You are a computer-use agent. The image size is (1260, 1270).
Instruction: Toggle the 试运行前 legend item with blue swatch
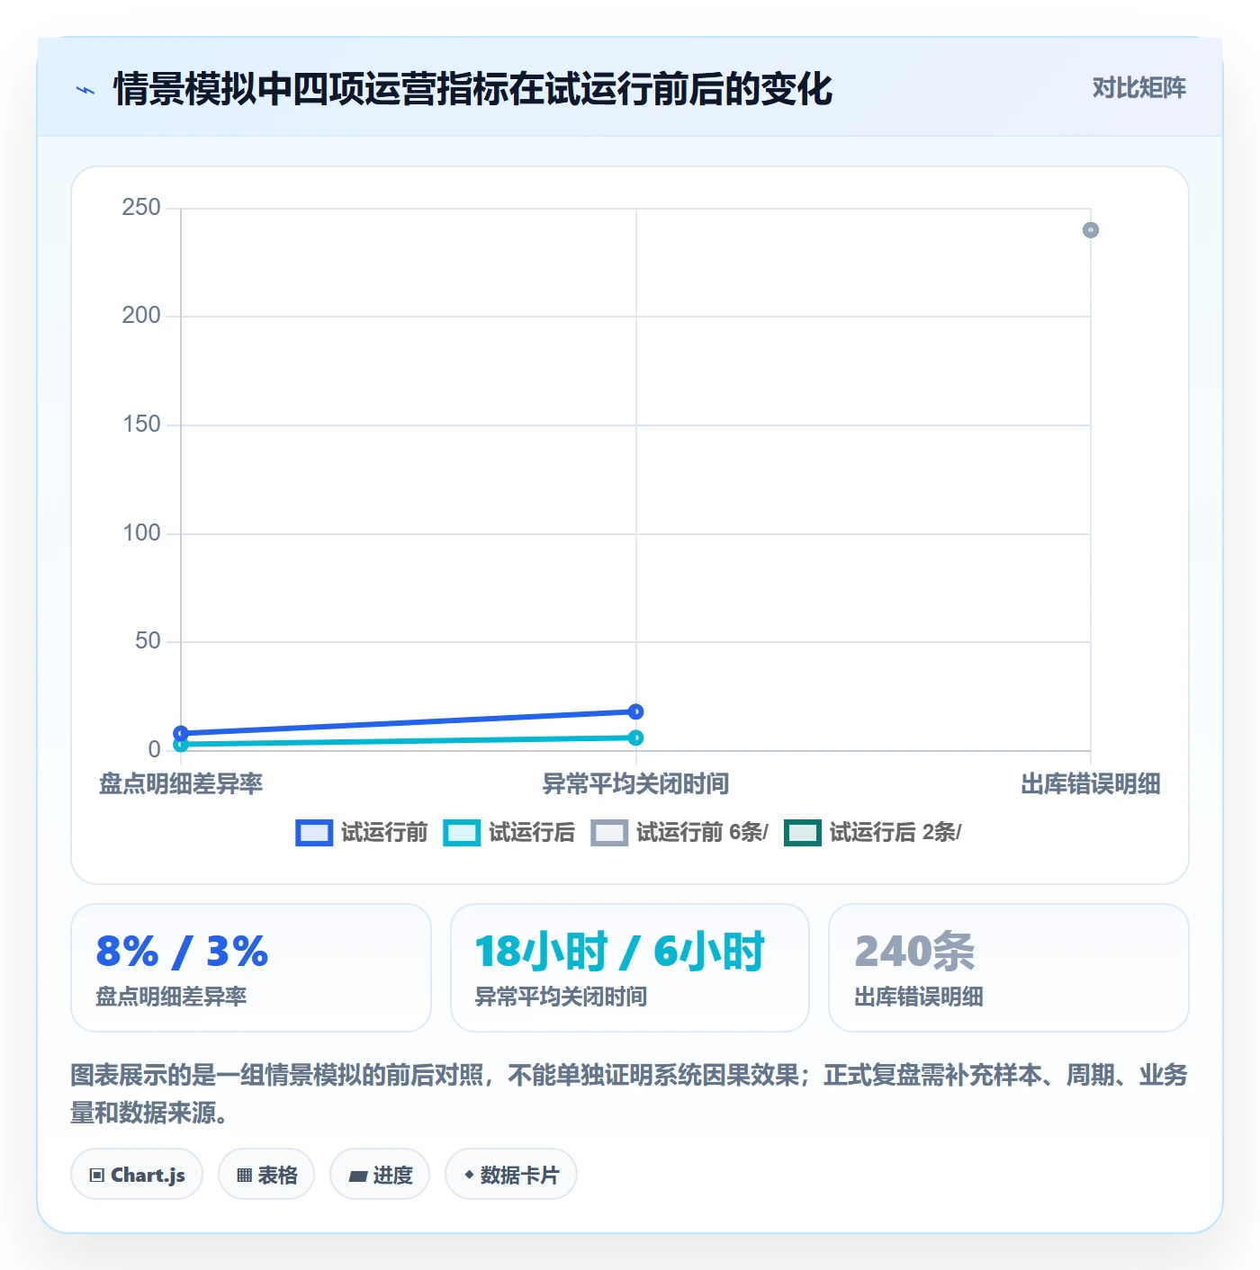point(362,833)
